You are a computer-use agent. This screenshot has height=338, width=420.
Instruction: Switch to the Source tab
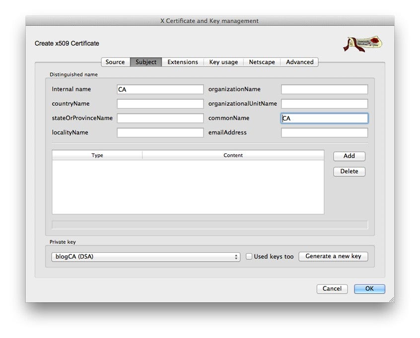point(115,62)
